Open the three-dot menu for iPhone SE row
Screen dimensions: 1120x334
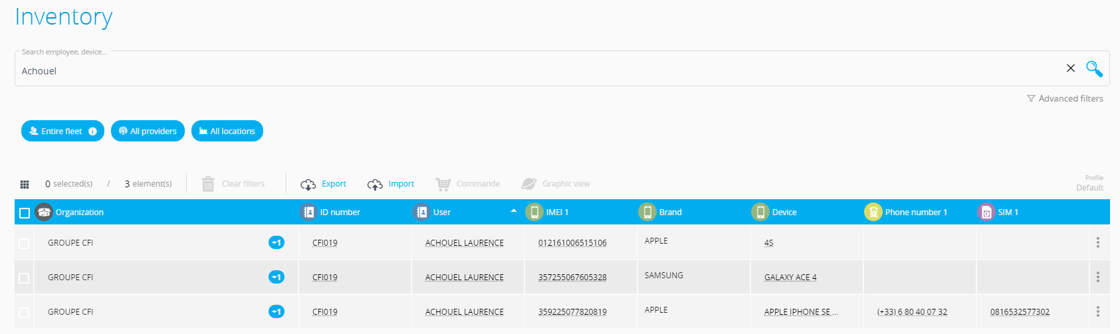click(x=1097, y=311)
